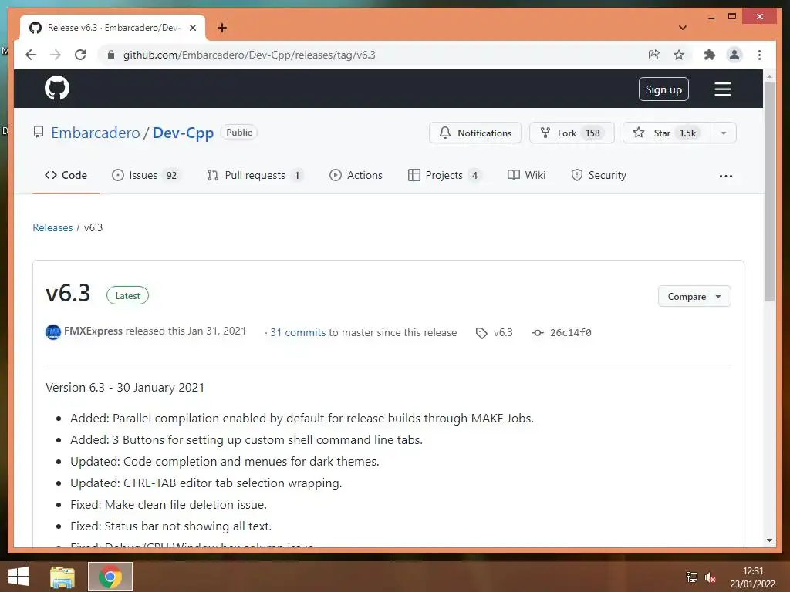Image resolution: width=790 pixels, height=592 pixels.
Task: Open the Issues tab
Action: click(x=146, y=175)
